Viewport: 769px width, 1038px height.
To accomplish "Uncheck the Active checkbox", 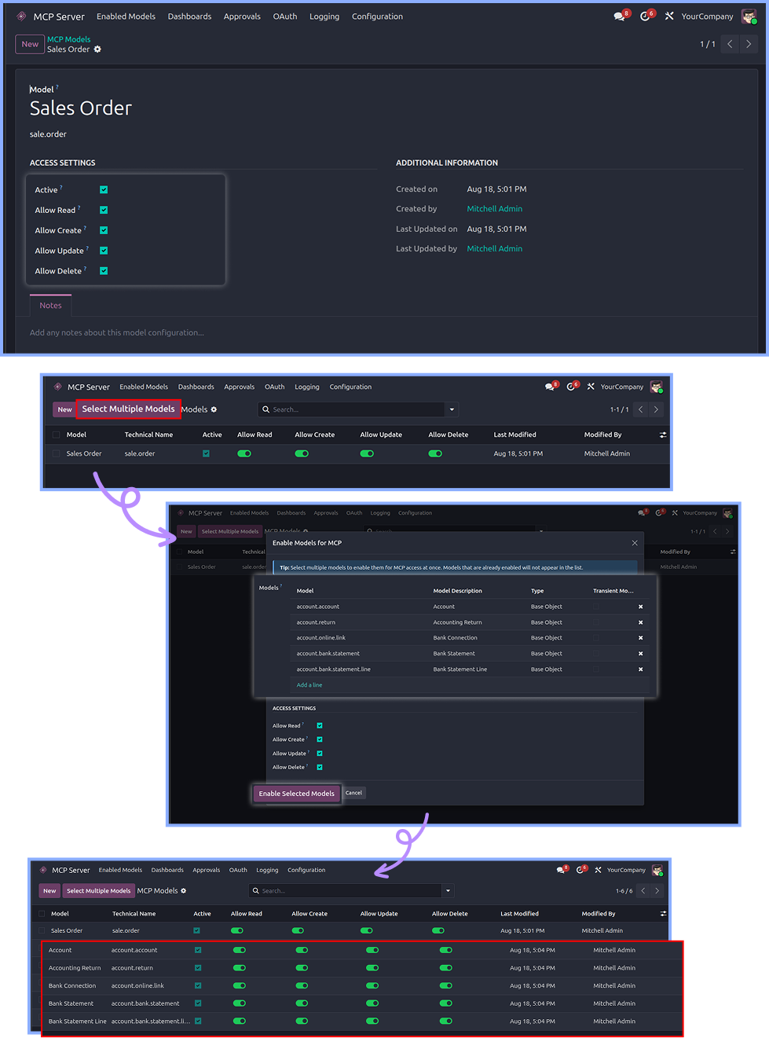I will [104, 189].
